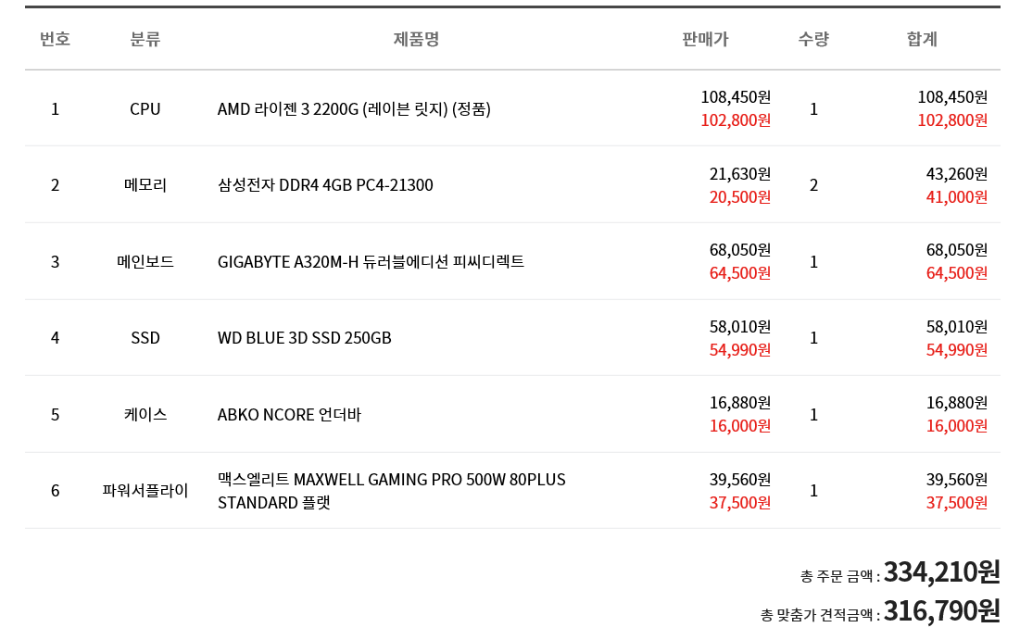Click the 합계 column header
This screenshot has height=640, width=1020.
click(922, 39)
